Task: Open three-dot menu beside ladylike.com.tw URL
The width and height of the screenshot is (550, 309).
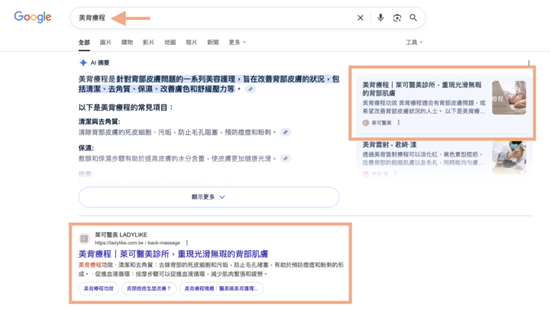Action: pos(187,243)
